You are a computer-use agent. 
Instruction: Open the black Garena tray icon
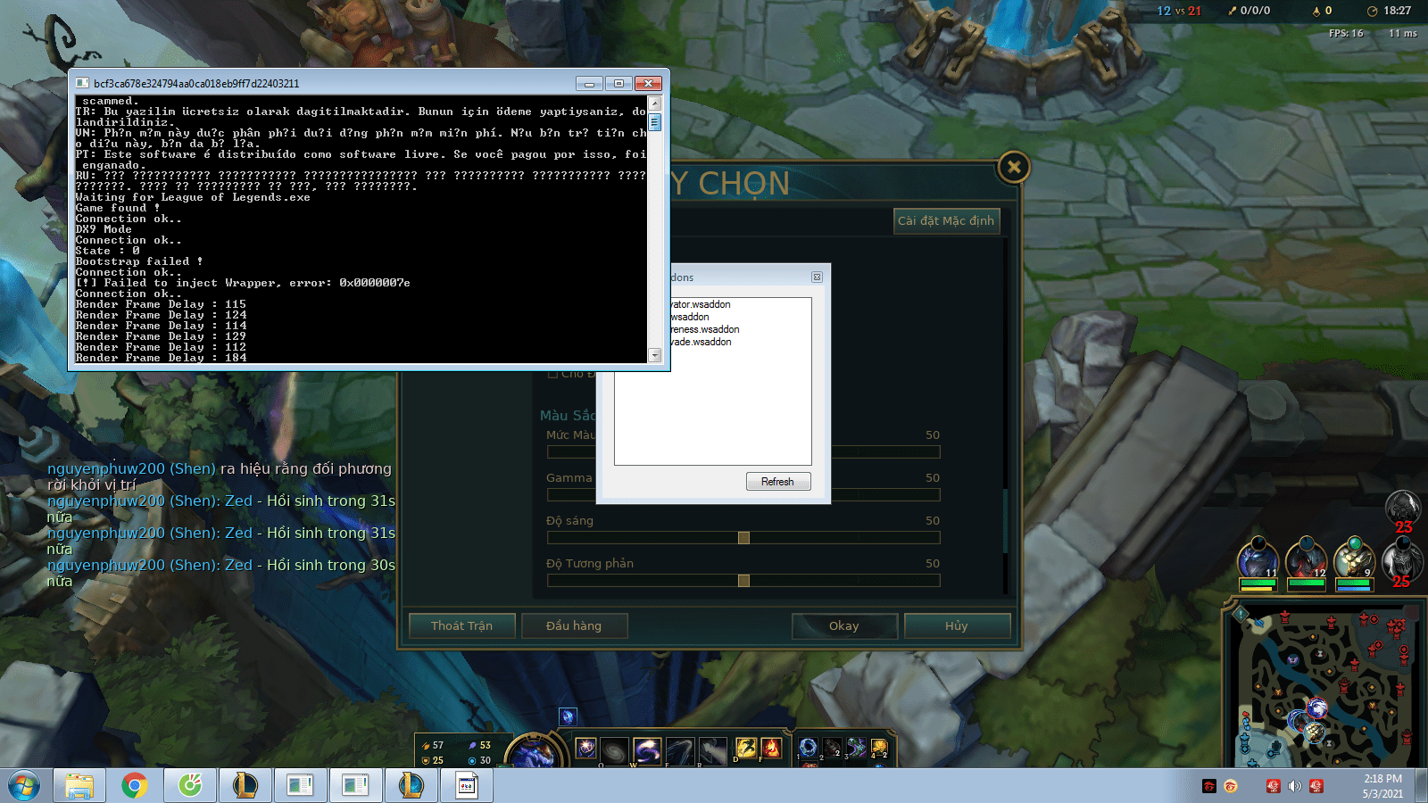(x=1209, y=786)
